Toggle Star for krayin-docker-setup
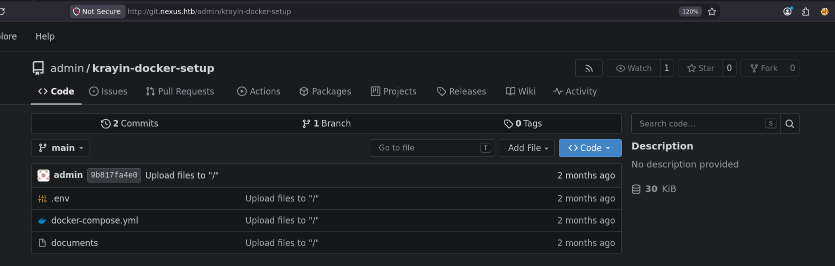835x266 pixels. 700,68
